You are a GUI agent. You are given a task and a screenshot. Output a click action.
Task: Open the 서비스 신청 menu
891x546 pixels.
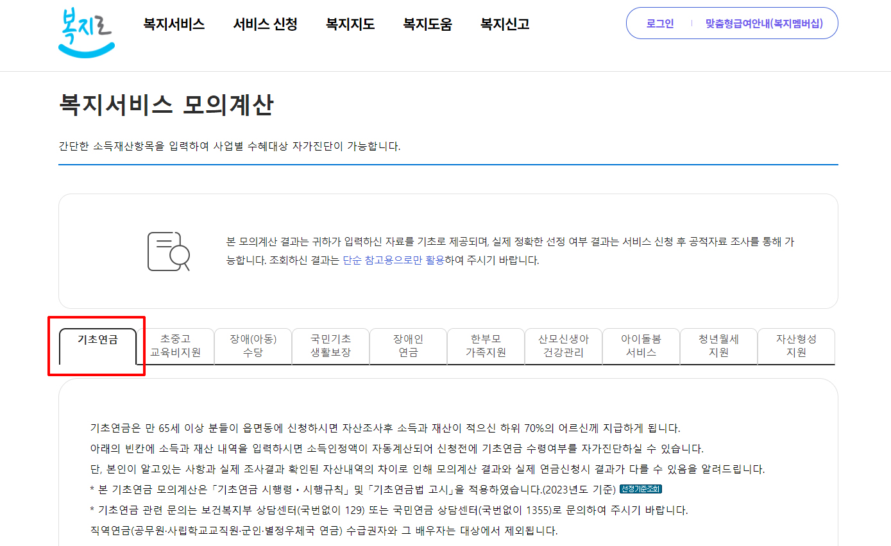point(265,24)
